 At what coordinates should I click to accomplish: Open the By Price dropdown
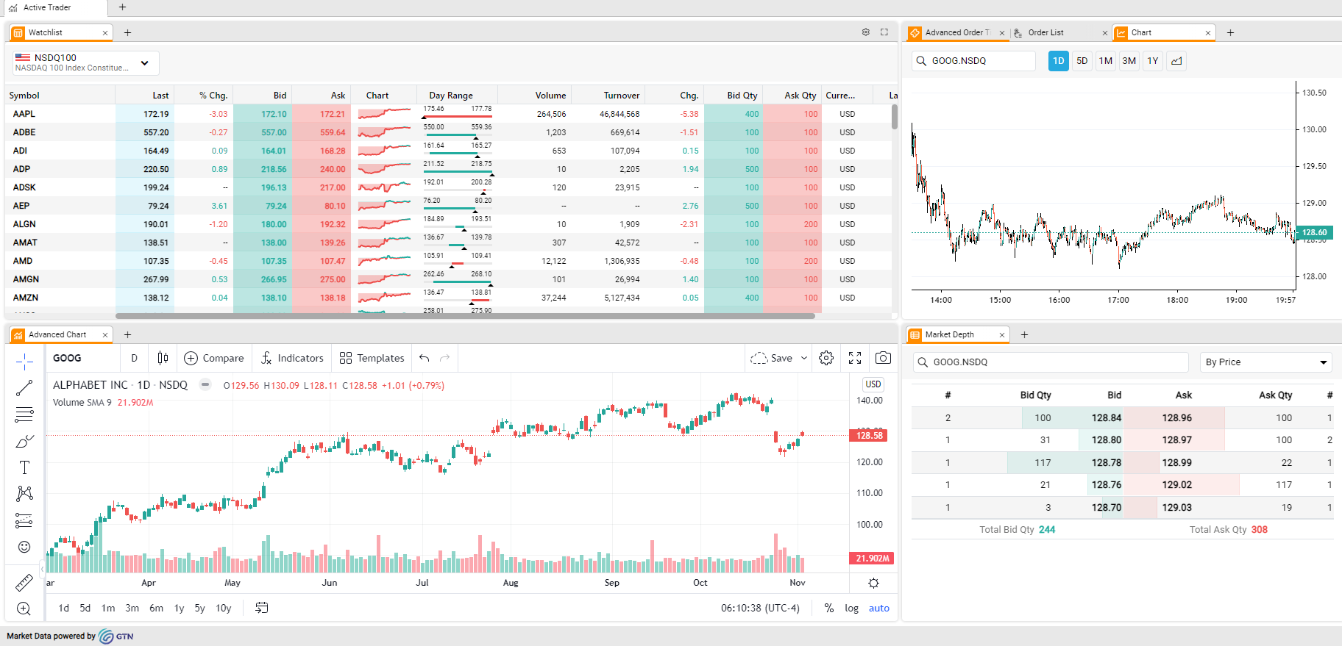(1266, 362)
